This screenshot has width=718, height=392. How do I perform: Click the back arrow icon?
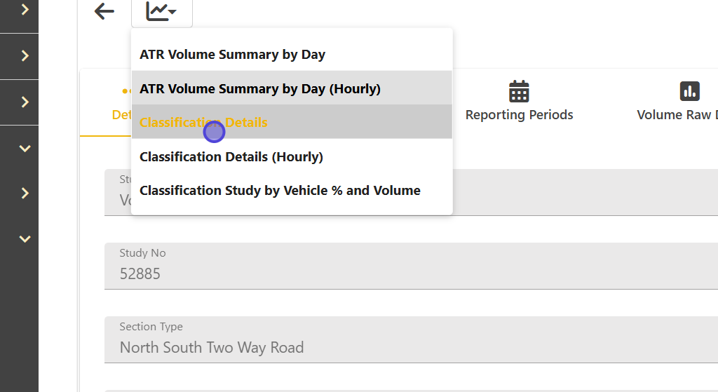point(104,11)
